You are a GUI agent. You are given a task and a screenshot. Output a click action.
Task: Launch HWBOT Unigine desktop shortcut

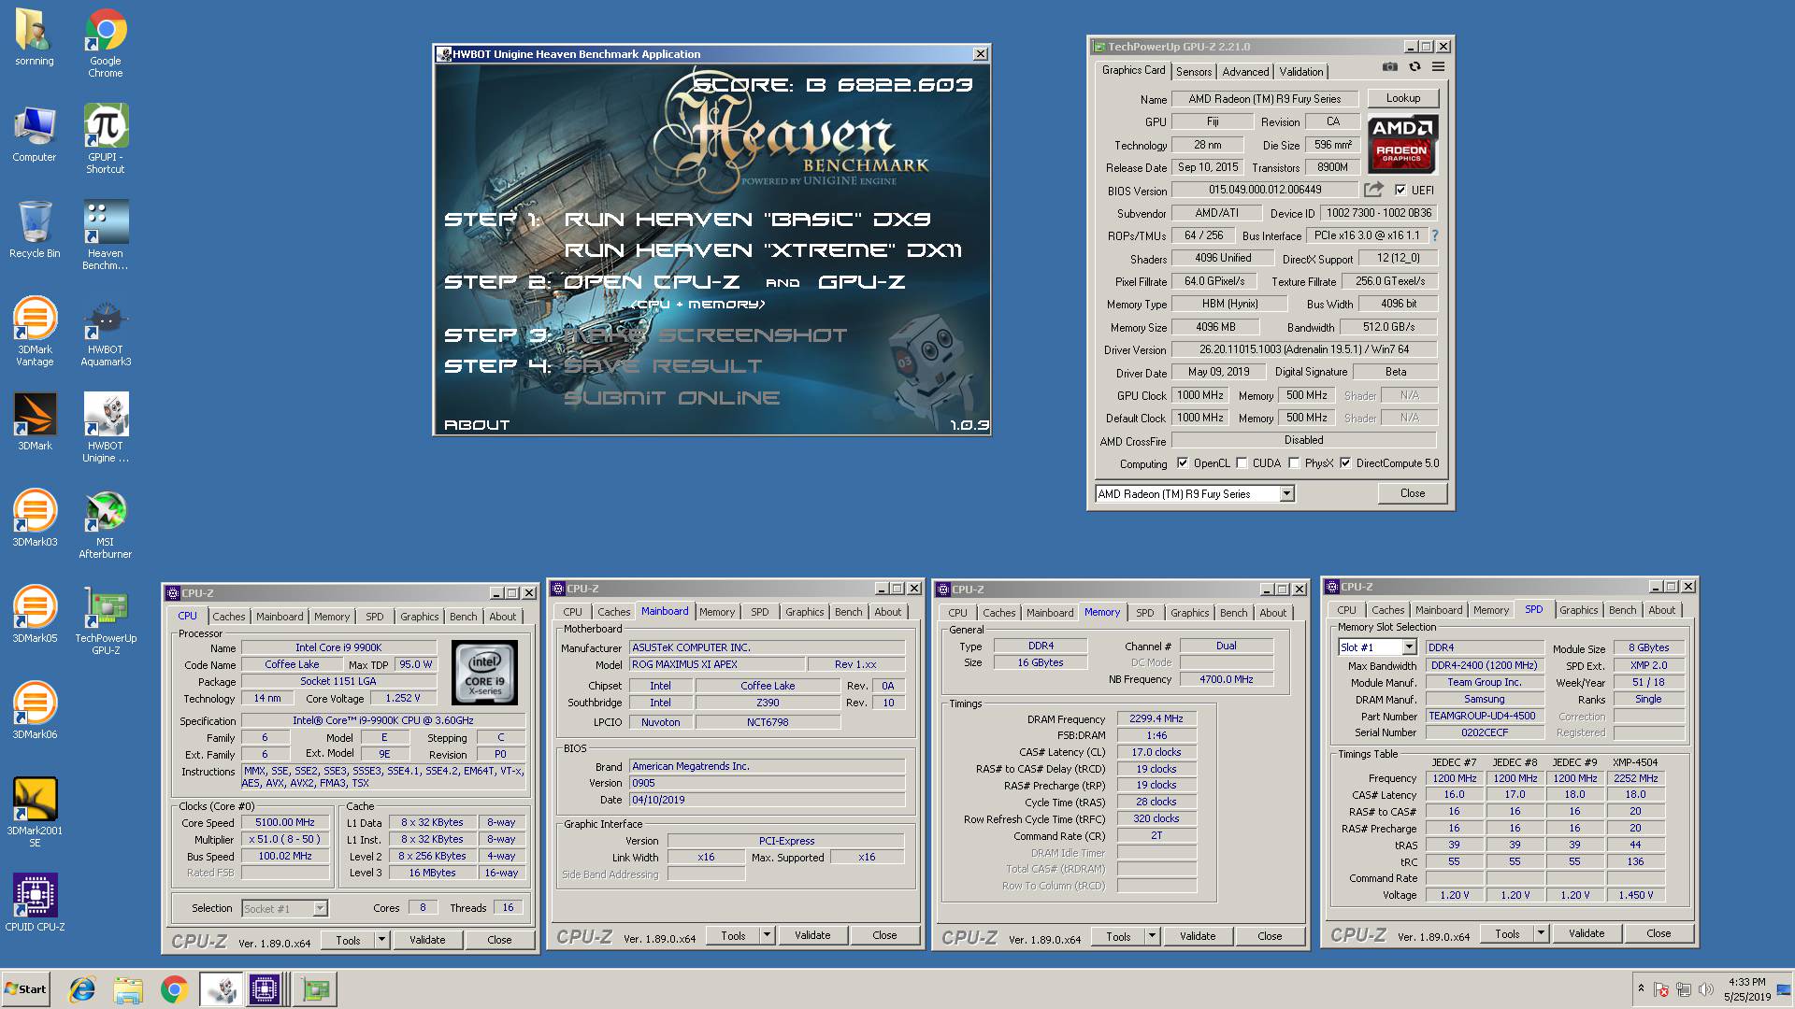106,428
